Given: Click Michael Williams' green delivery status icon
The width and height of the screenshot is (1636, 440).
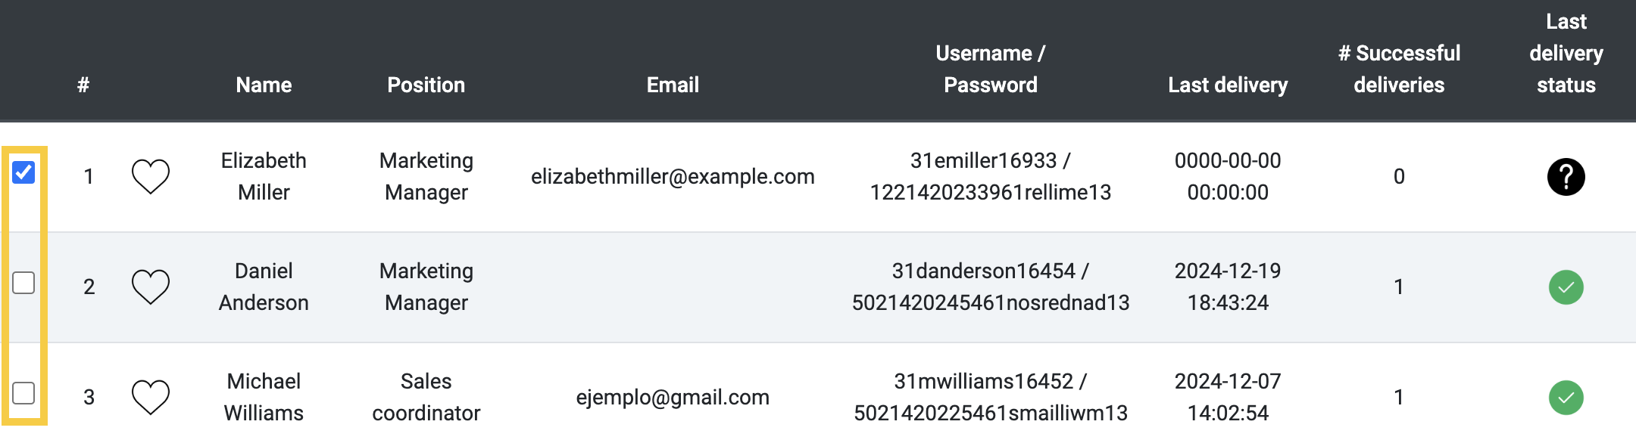Looking at the screenshot, I should click(1566, 398).
